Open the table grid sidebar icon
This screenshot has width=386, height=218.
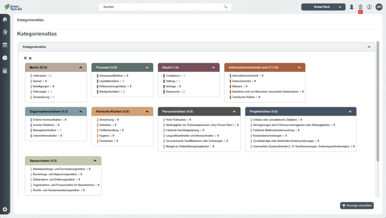(5, 45)
